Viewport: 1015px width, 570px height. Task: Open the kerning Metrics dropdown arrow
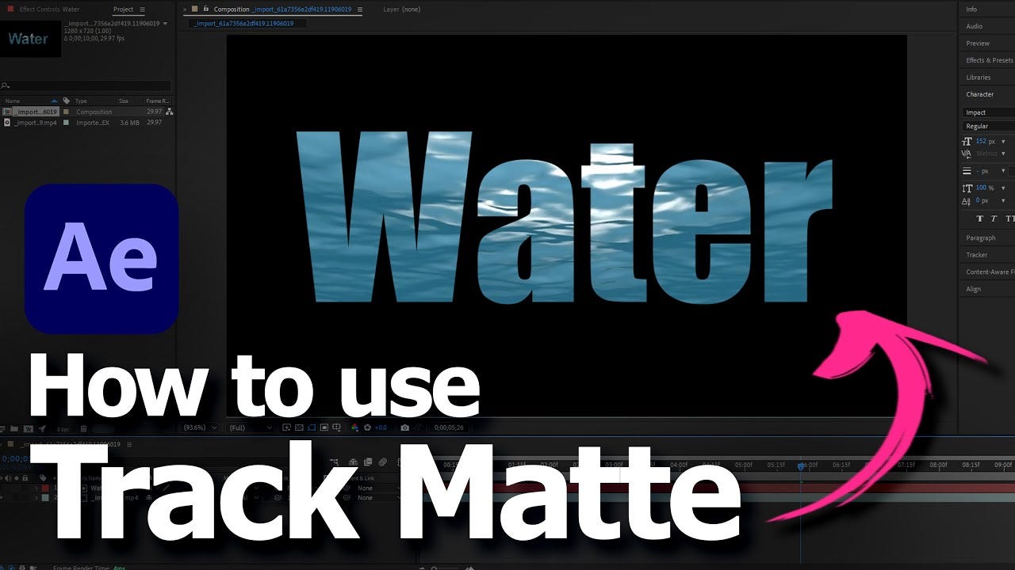1003,154
